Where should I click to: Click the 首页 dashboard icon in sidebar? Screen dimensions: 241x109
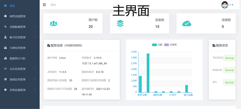[5, 6]
